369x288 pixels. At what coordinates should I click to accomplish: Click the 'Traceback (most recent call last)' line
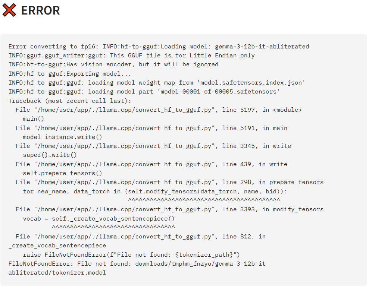(x=70, y=101)
